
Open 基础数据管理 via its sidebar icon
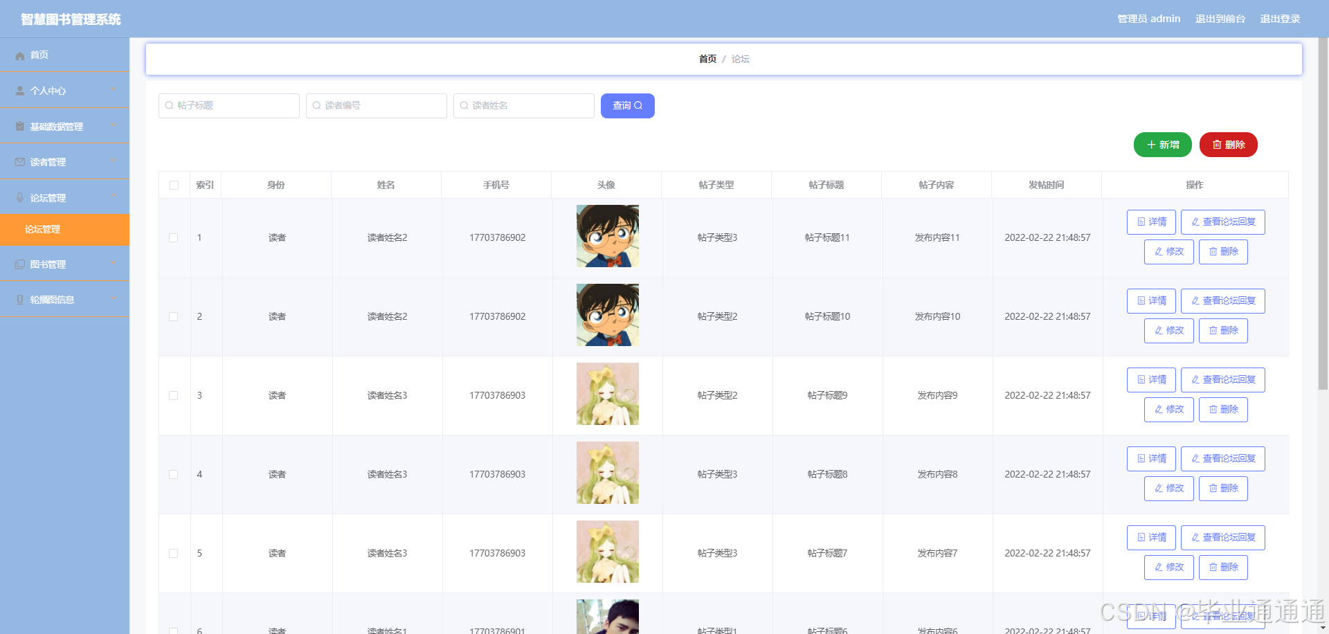click(19, 126)
